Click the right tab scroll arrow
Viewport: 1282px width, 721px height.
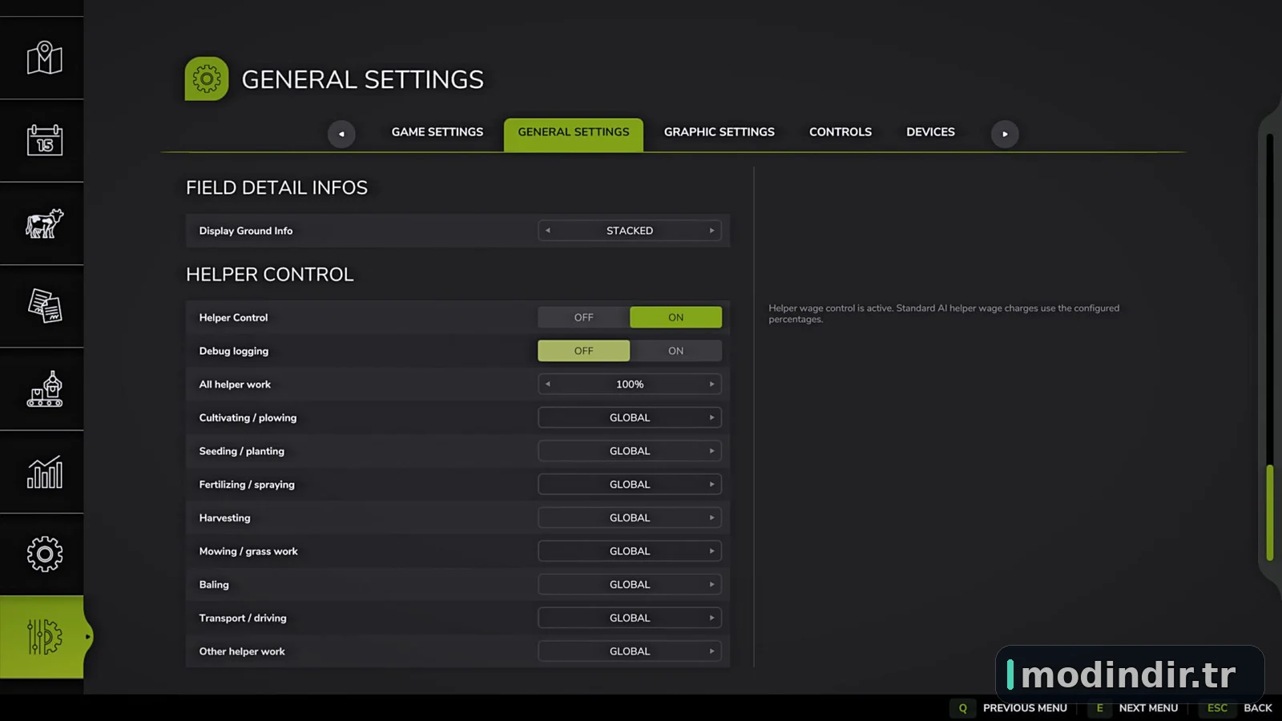[1005, 134]
